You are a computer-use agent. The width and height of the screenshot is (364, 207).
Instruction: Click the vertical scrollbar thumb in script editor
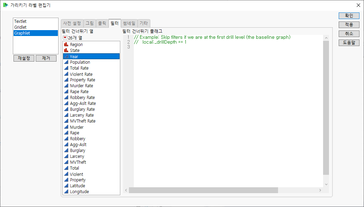tap(326, 108)
